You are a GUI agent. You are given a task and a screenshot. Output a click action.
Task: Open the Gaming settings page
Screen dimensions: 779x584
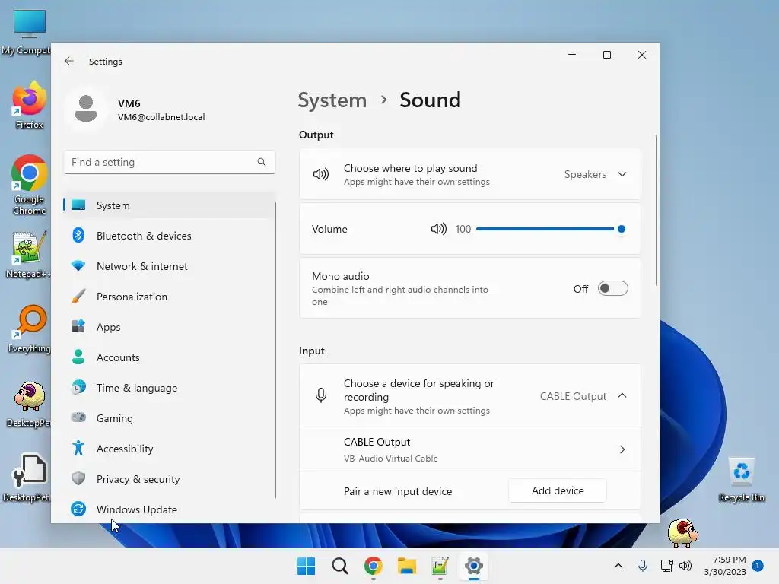click(170, 418)
